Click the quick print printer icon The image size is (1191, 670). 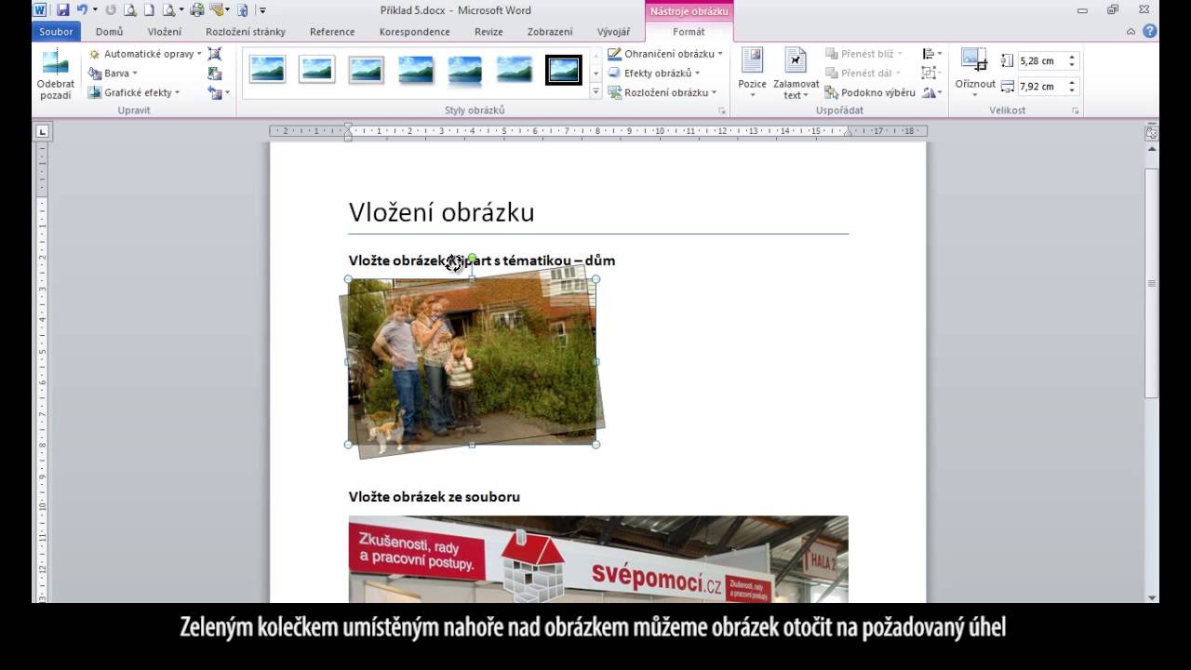tap(197, 10)
